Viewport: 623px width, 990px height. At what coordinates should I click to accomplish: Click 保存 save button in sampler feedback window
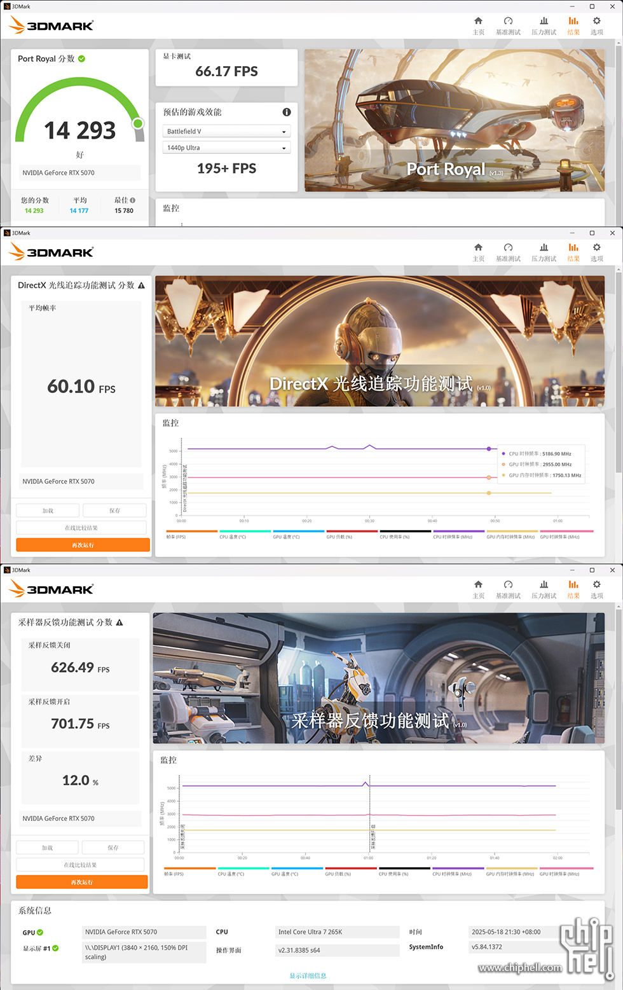[113, 848]
